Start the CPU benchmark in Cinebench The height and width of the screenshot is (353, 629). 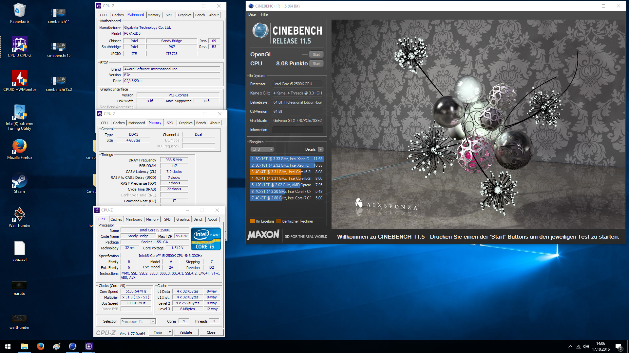316,64
